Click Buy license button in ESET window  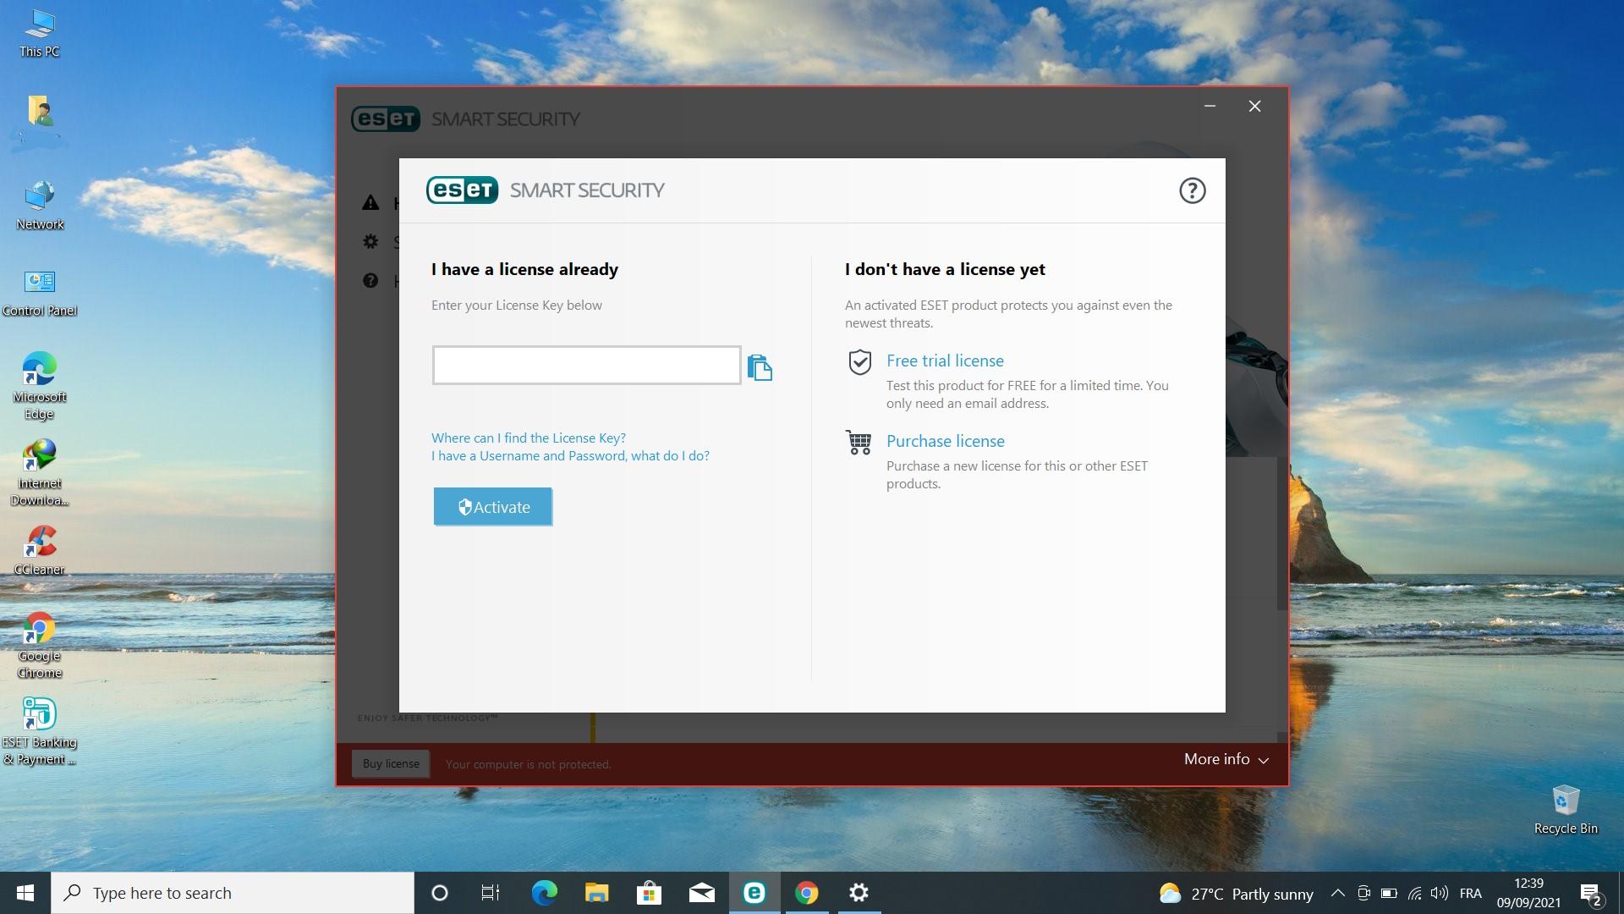[x=391, y=763]
